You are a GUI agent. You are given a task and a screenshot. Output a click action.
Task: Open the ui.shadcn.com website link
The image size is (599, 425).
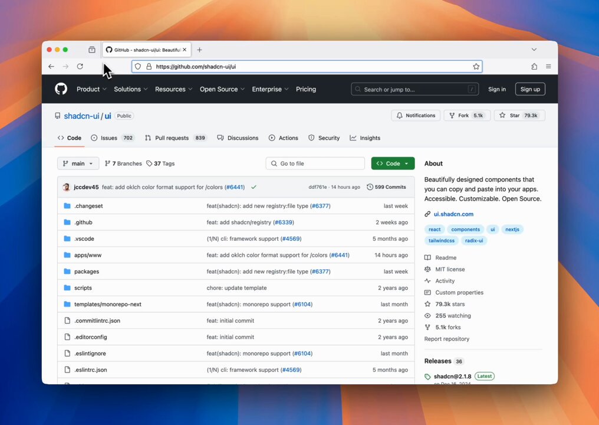click(x=453, y=214)
